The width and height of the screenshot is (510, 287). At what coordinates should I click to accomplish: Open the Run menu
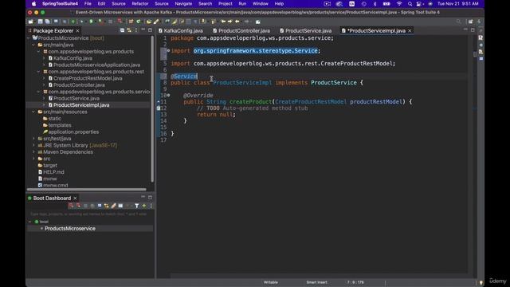242,3
